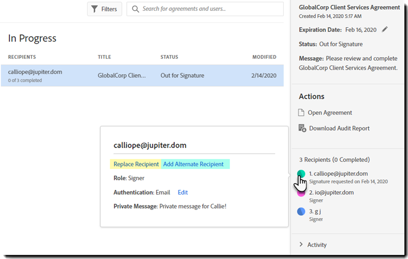408x259 pixels.
Task: Click the Open Agreement document icon
Action: click(x=302, y=113)
